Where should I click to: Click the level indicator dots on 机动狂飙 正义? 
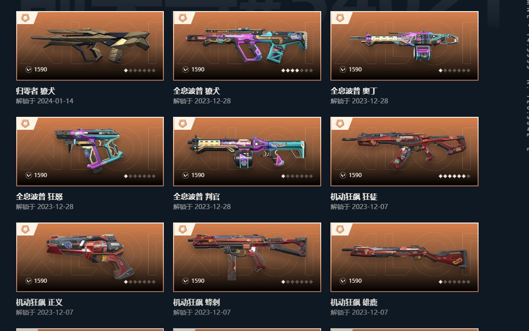[140, 282]
